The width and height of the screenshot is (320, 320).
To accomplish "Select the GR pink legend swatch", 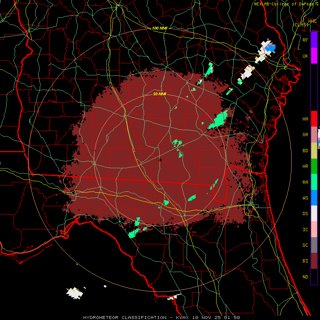I will pyautogui.click(x=314, y=134).
